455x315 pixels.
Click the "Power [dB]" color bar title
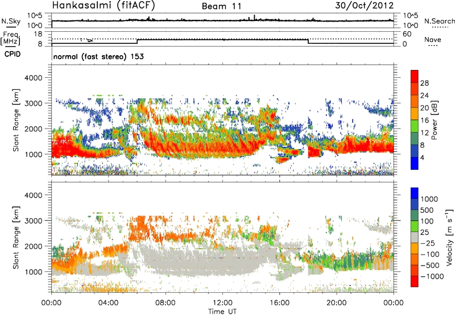point(435,120)
